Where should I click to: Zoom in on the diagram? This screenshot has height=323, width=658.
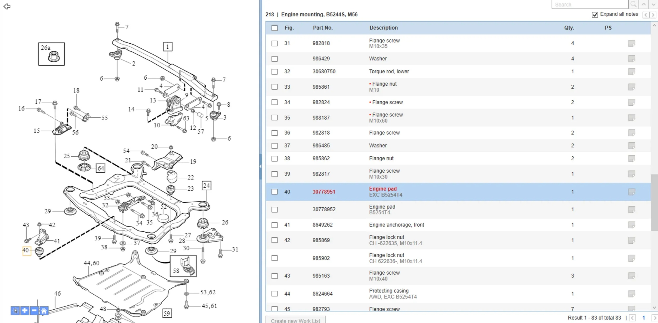click(x=25, y=311)
